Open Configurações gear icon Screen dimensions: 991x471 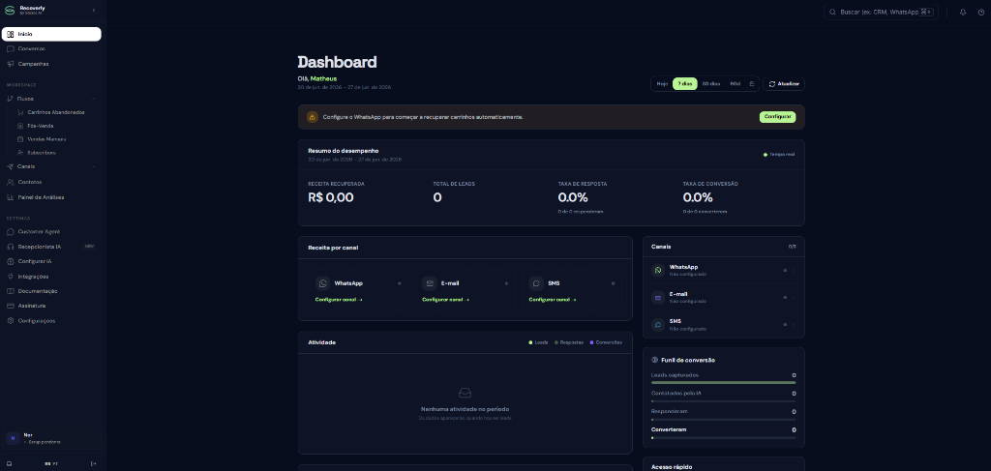(10, 321)
